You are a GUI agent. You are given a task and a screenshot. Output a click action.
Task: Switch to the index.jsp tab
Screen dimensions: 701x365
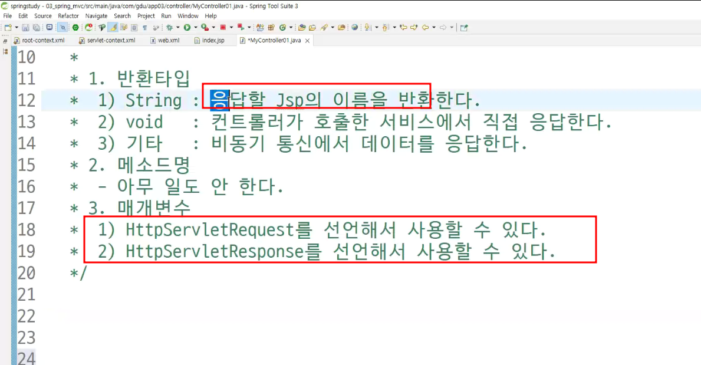[x=210, y=40]
